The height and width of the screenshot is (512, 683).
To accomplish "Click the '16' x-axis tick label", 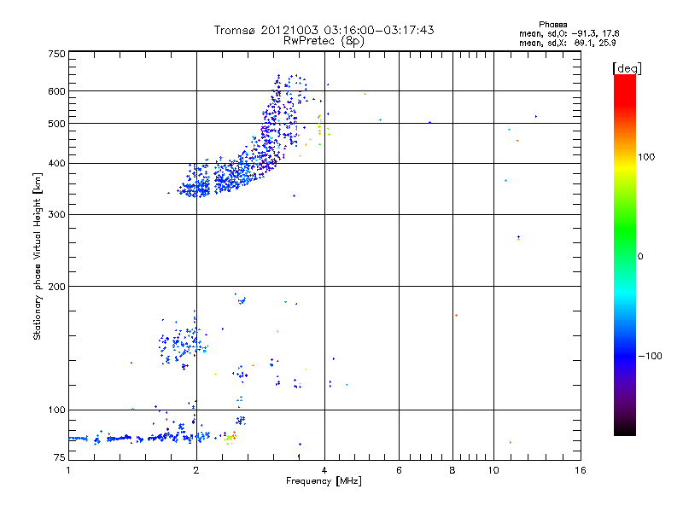I will coord(581,470).
